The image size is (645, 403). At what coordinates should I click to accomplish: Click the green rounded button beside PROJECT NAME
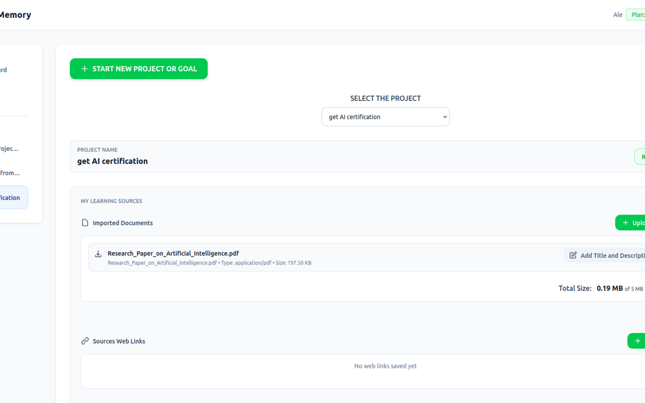pyautogui.click(x=640, y=156)
